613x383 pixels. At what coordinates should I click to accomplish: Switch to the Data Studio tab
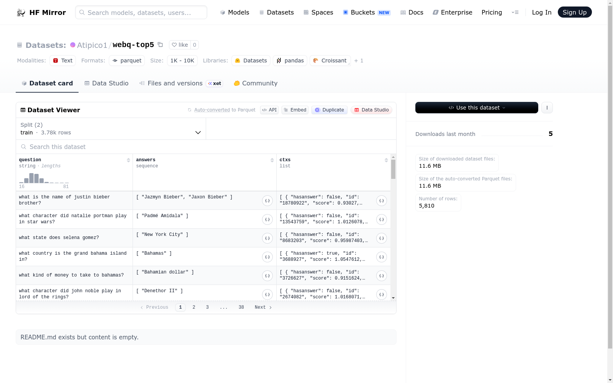click(x=107, y=83)
